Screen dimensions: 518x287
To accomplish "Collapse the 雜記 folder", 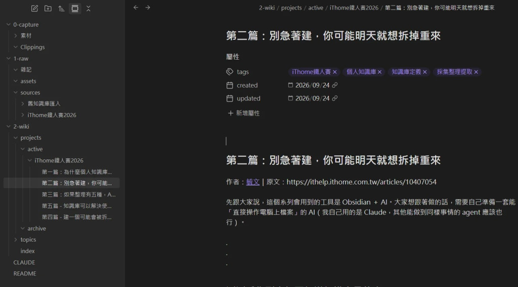I will tap(16, 70).
